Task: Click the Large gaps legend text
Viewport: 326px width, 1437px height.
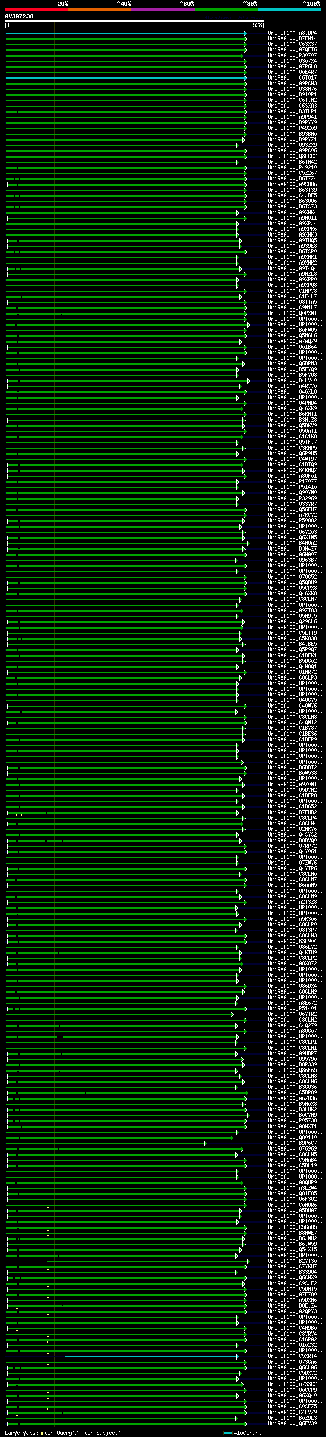Action: 63,1432
